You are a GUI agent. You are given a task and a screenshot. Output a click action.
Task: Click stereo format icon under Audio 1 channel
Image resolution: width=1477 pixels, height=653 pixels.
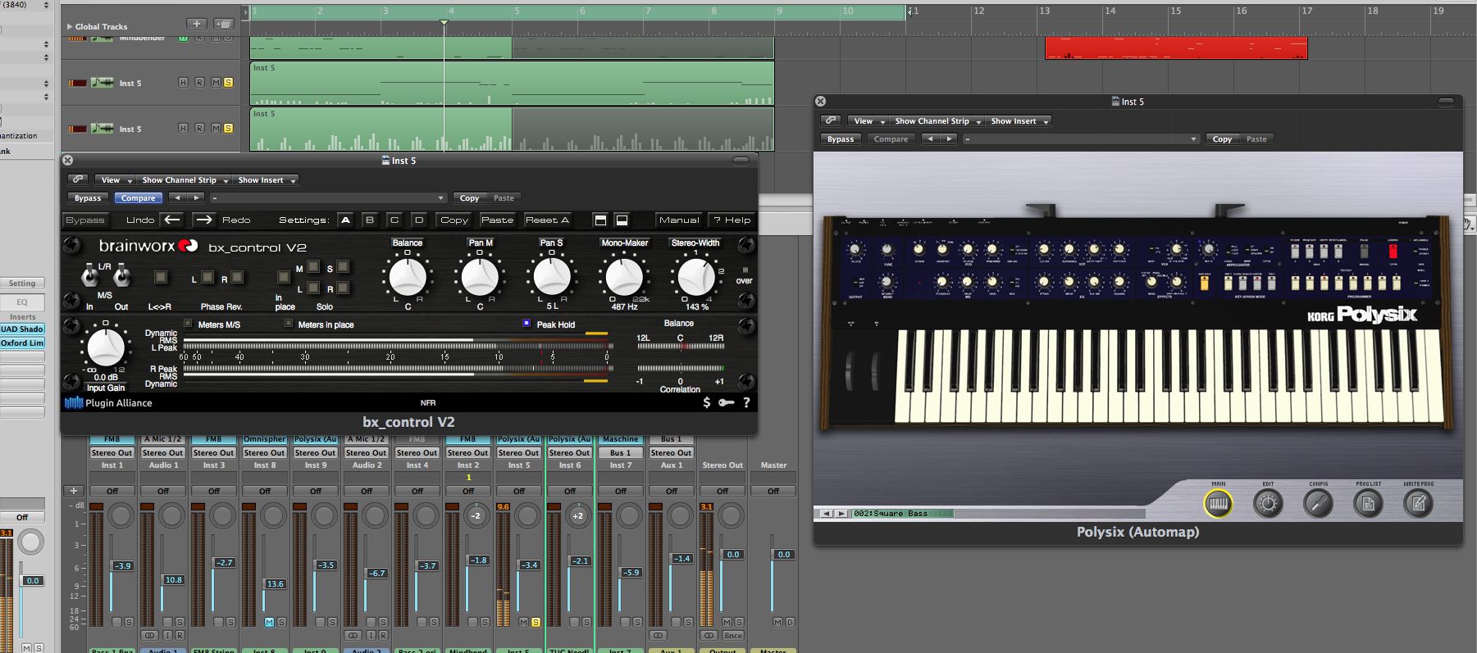point(149,635)
